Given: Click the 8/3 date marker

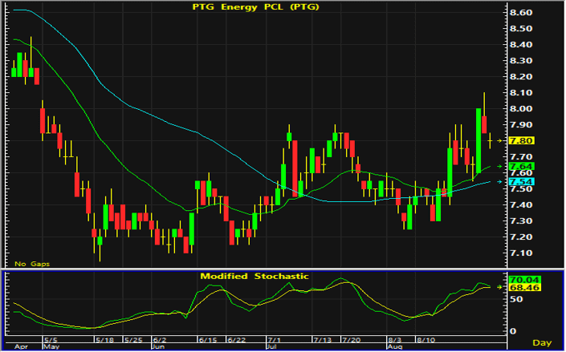Looking at the screenshot, I should (394, 340).
